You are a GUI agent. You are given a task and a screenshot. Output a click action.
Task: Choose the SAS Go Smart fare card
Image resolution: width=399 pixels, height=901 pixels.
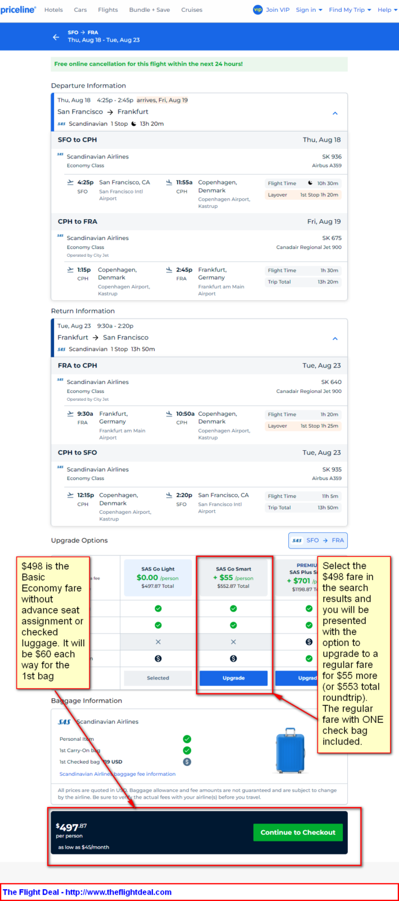coord(233,578)
